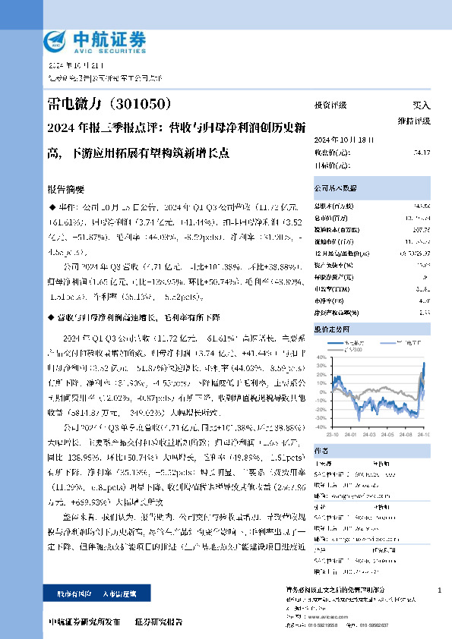Click the 中航证券研究所发布 footer text
The width and height of the screenshot is (452, 639).
[x=84, y=622]
